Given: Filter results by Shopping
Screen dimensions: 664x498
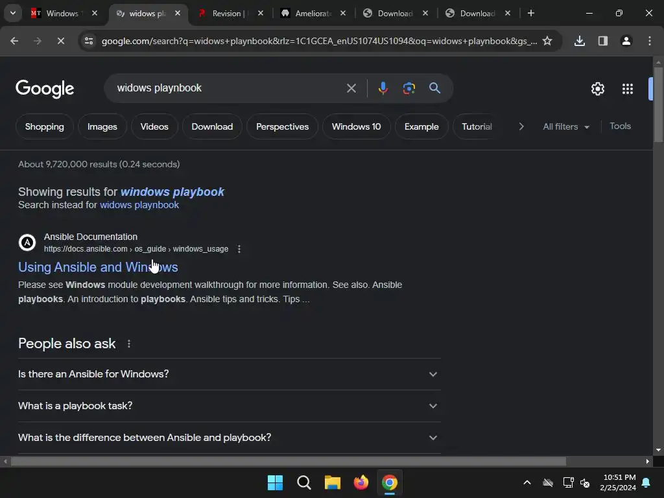Looking at the screenshot, I should pos(45,126).
